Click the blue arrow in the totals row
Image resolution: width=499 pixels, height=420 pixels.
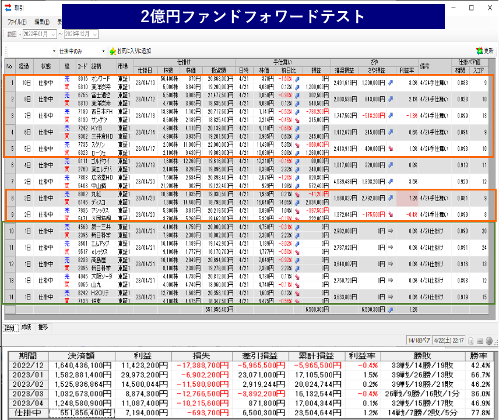[389, 310]
